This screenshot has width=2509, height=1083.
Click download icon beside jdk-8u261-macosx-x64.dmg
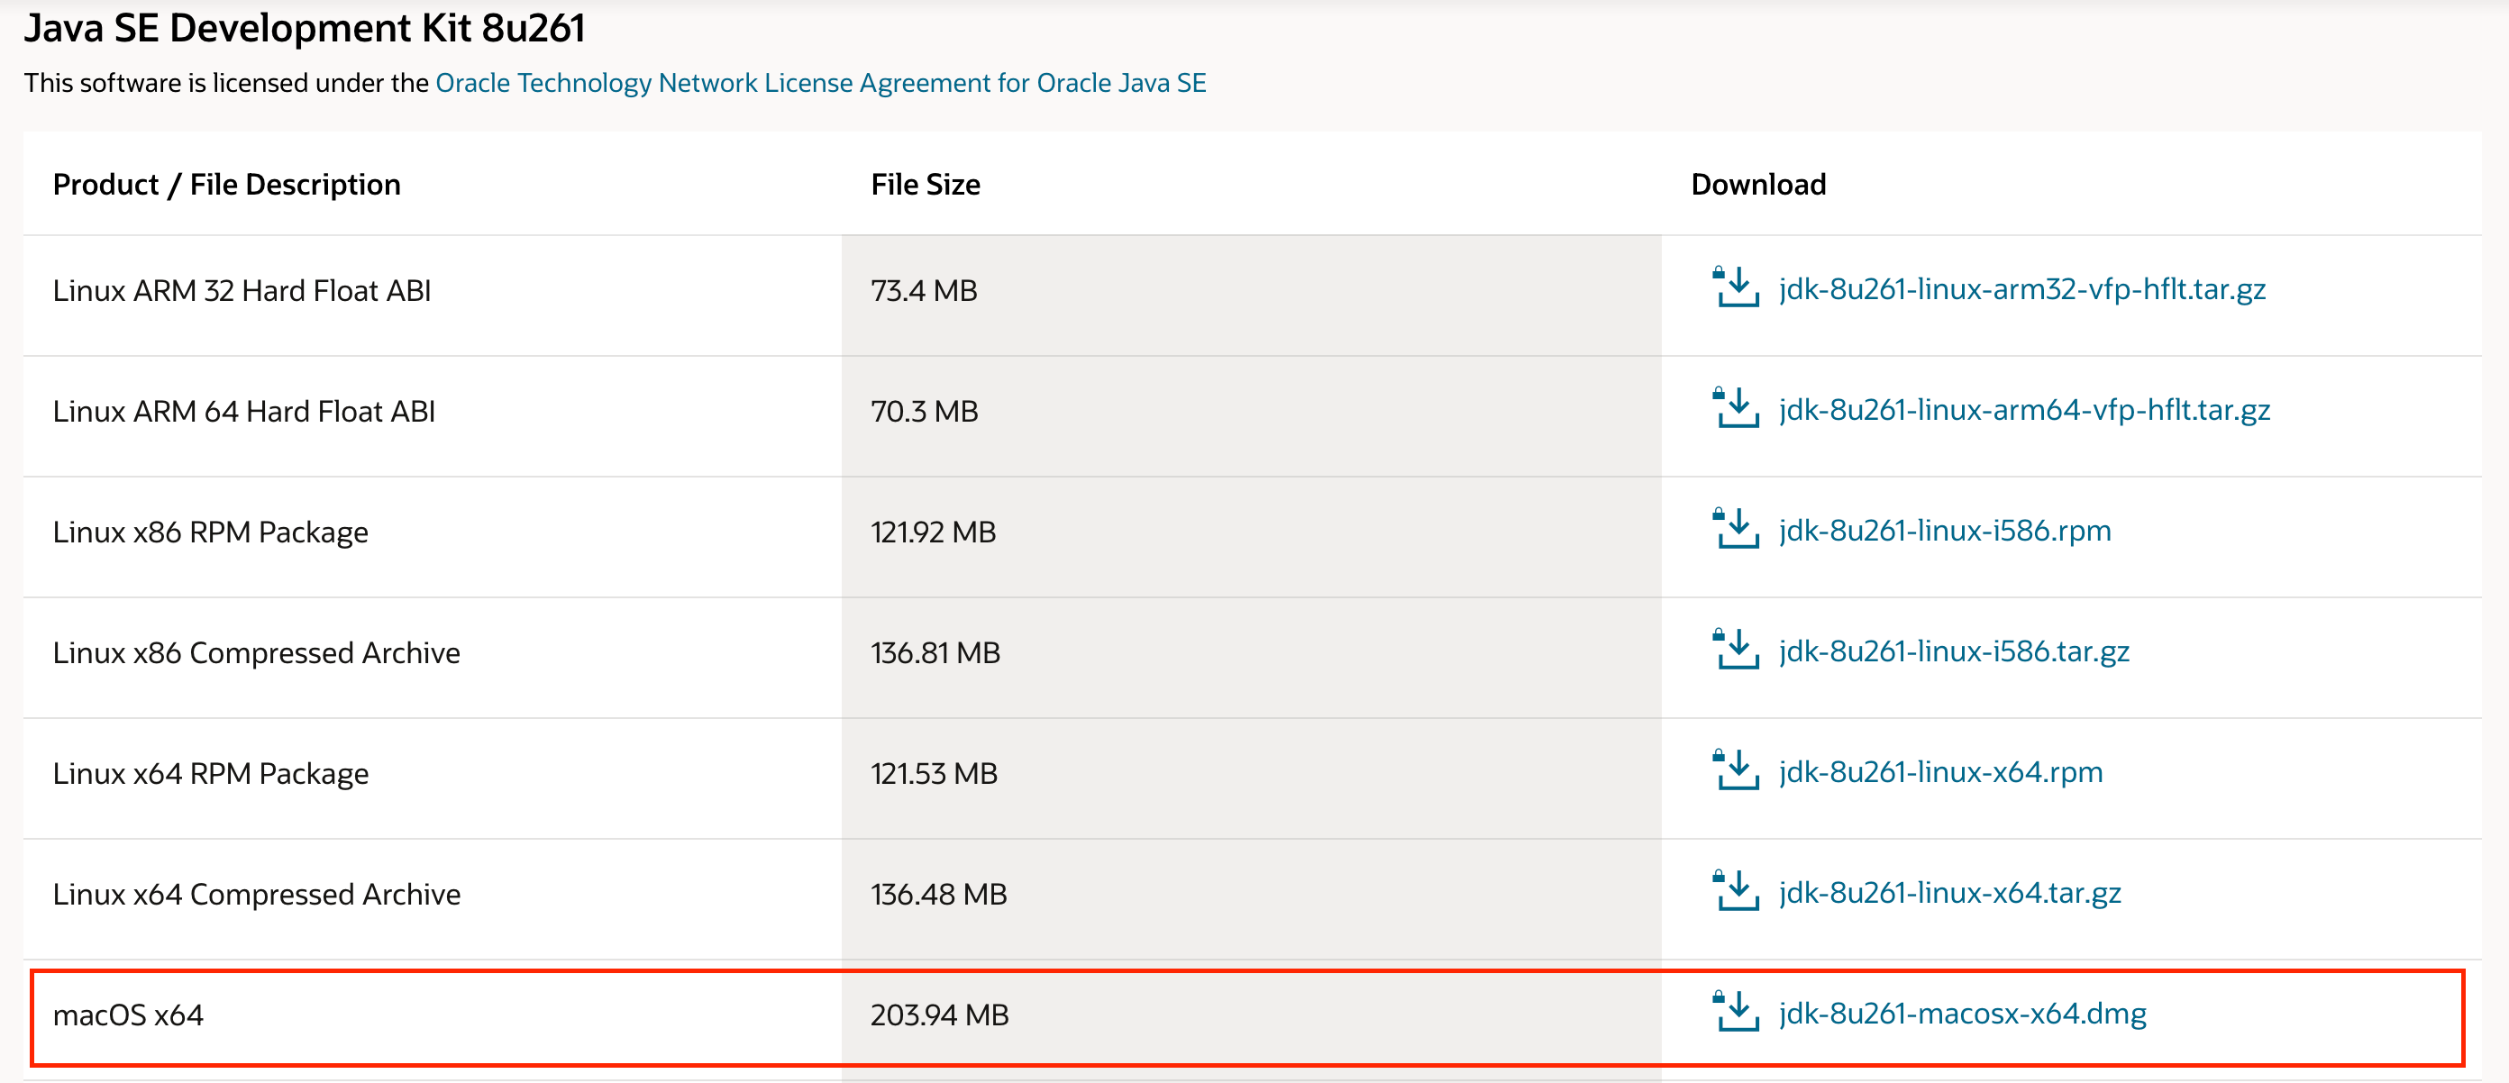[x=1736, y=1013]
